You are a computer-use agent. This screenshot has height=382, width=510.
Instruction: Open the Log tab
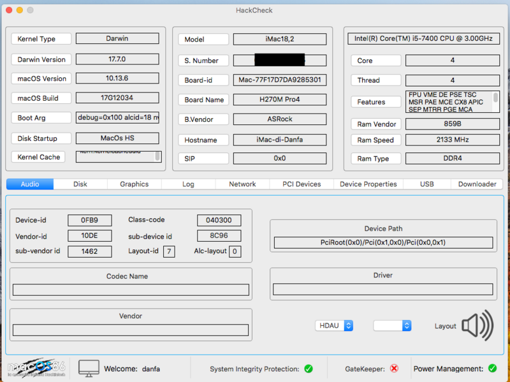[x=188, y=184]
